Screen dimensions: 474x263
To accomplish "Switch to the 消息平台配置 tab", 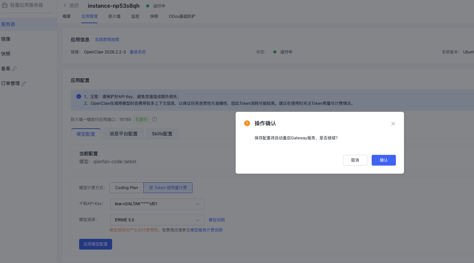I will pyautogui.click(x=123, y=134).
